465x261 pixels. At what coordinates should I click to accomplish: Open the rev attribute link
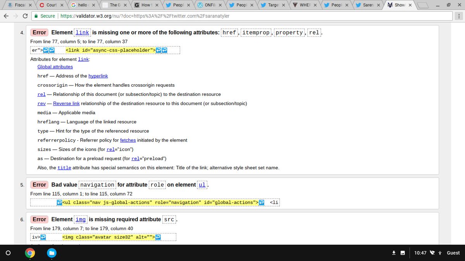(x=41, y=104)
